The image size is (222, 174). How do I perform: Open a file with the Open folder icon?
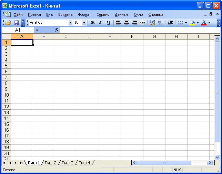point(8,23)
